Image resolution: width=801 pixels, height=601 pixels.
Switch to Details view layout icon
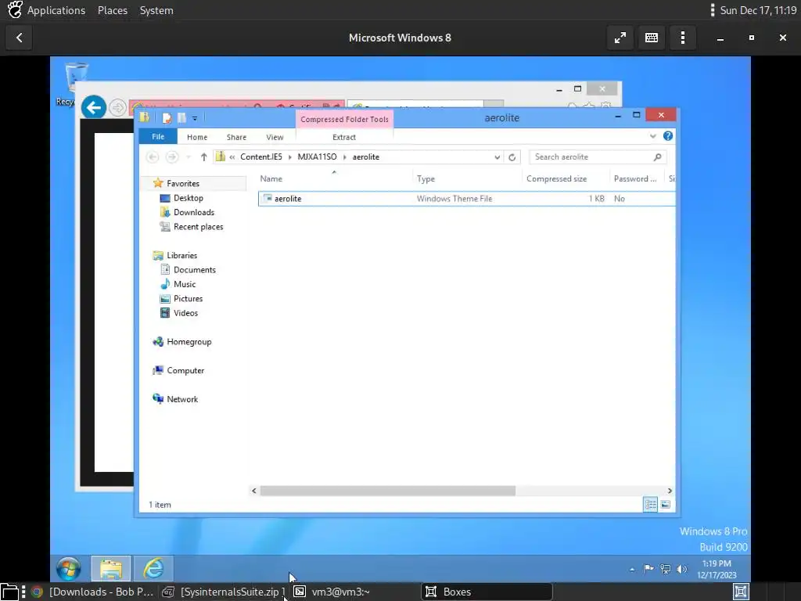click(650, 505)
